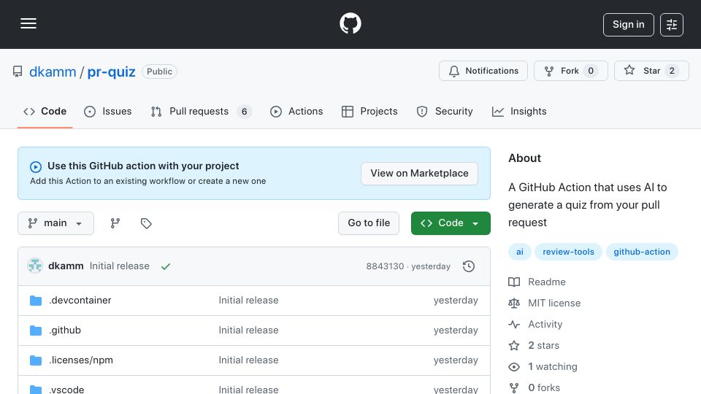Open Initial release commit for .devcontainer
Viewport: 701px width, 394px height.
(x=248, y=300)
